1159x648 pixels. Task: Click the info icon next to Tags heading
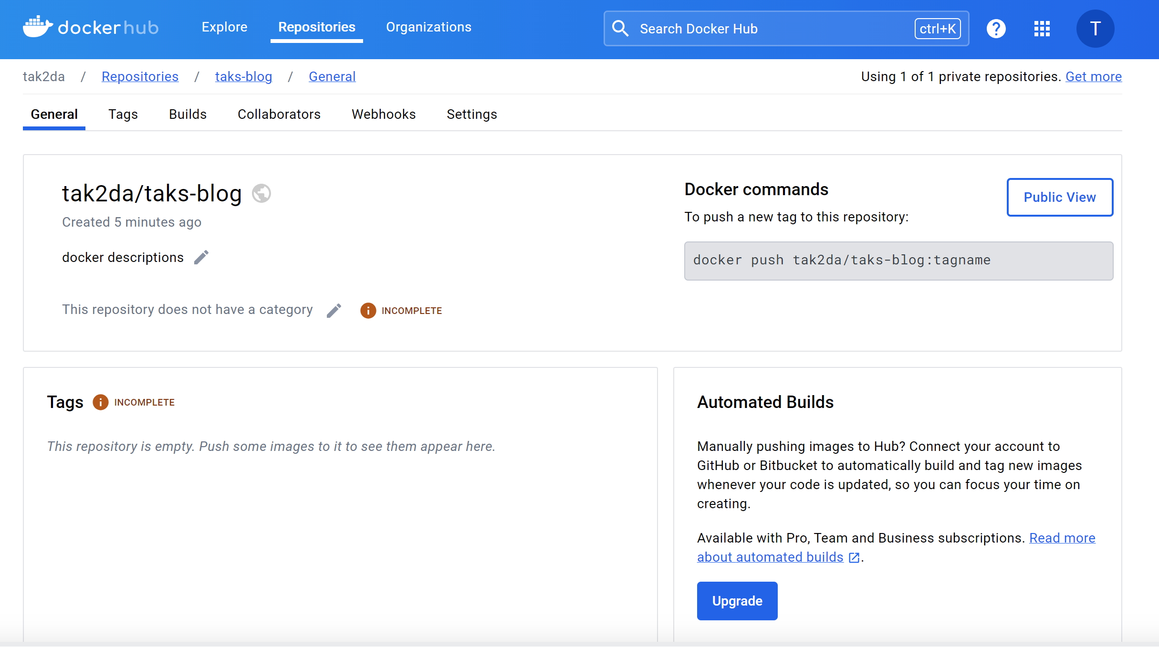100,402
